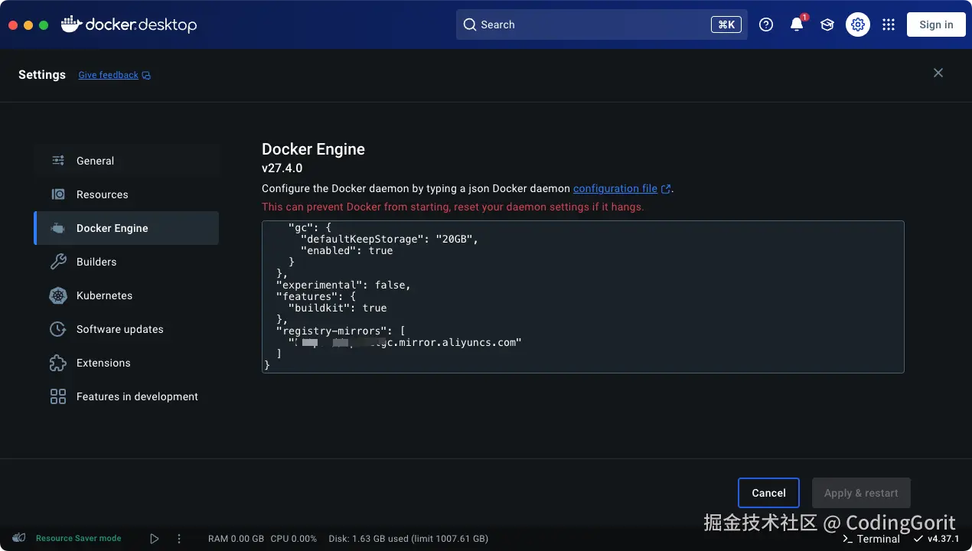Click the Docker Engine whale icon
972x551 pixels.
(x=58, y=228)
